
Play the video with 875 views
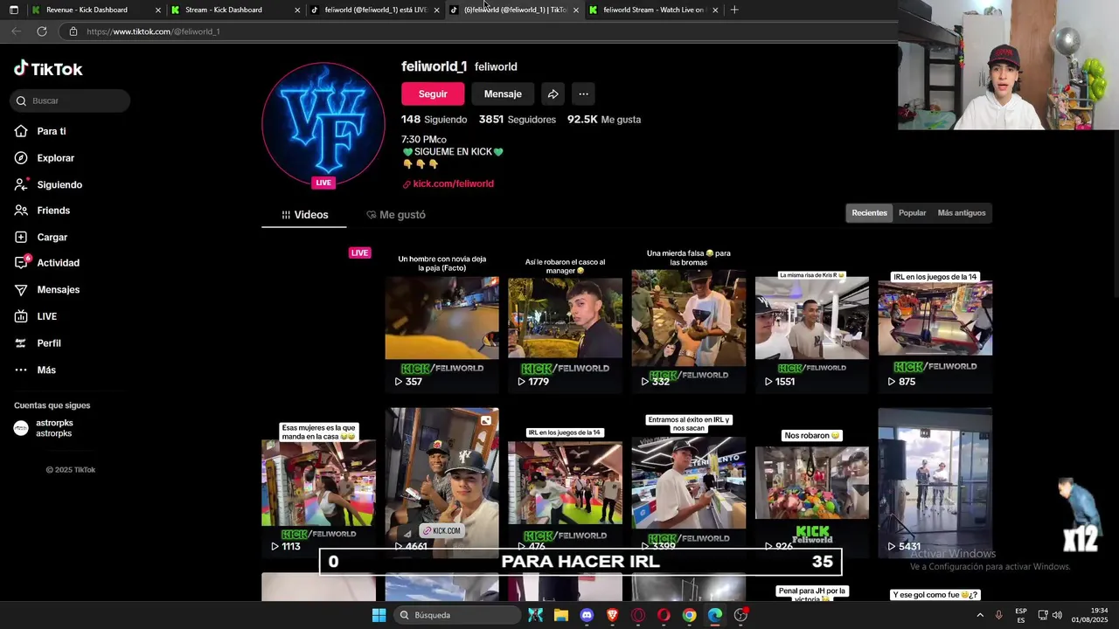[935, 318]
